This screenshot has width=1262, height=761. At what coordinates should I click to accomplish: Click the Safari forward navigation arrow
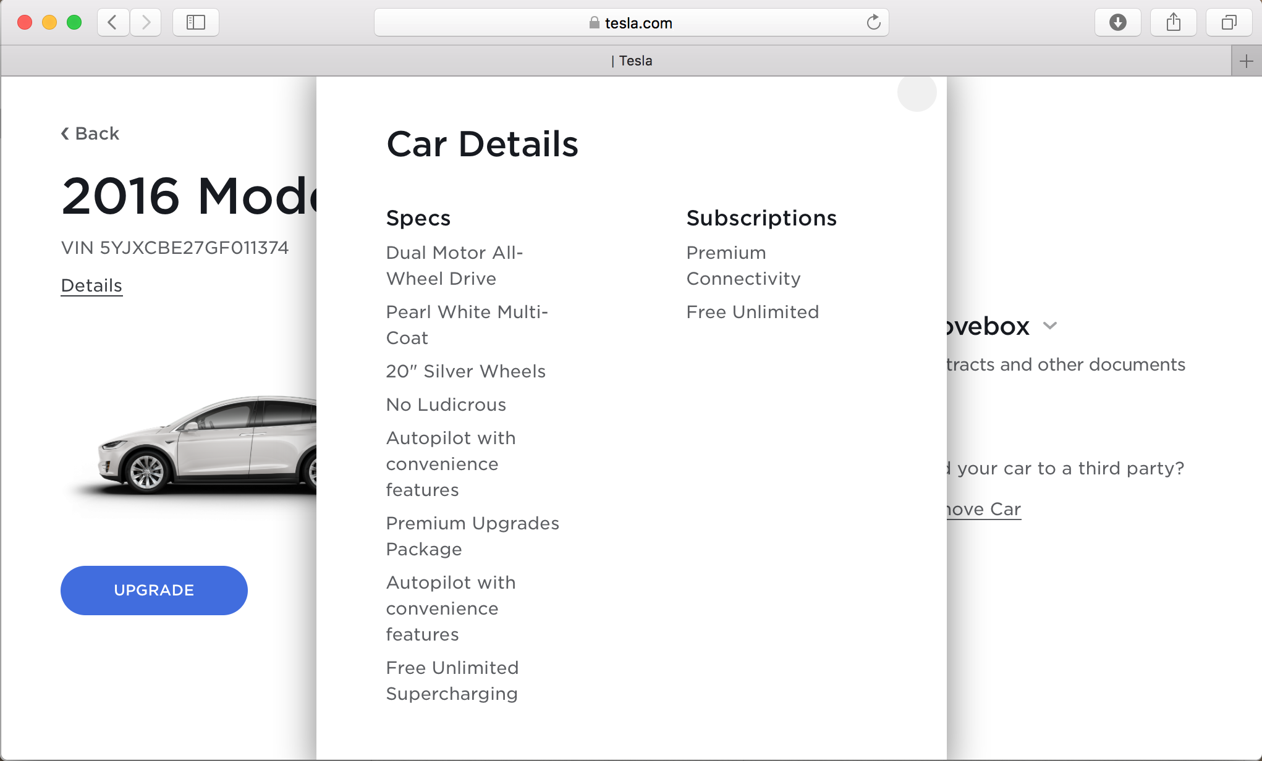click(x=146, y=23)
